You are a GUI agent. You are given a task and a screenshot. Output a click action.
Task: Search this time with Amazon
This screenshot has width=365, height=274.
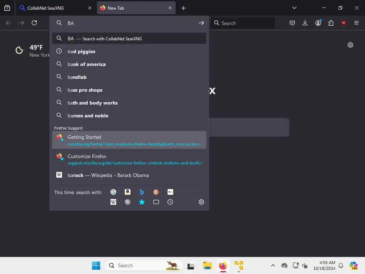click(x=128, y=192)
